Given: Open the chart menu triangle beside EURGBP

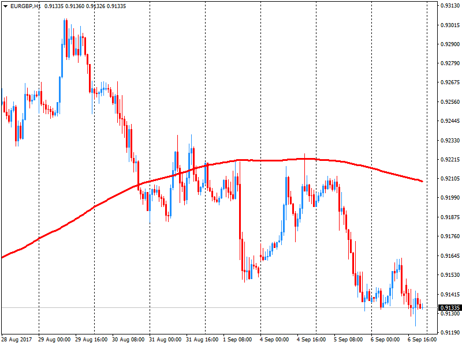Looking at the screenshot, I should pyautogui.click(x=5, y=6).
